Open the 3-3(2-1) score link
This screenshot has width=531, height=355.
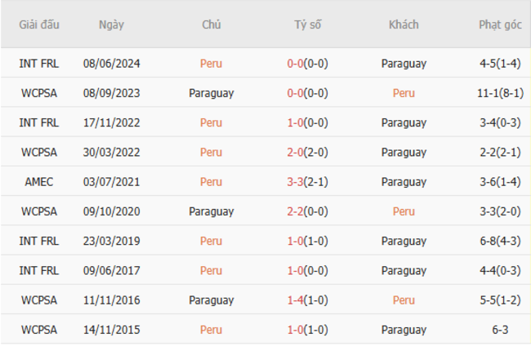(308, 182)
